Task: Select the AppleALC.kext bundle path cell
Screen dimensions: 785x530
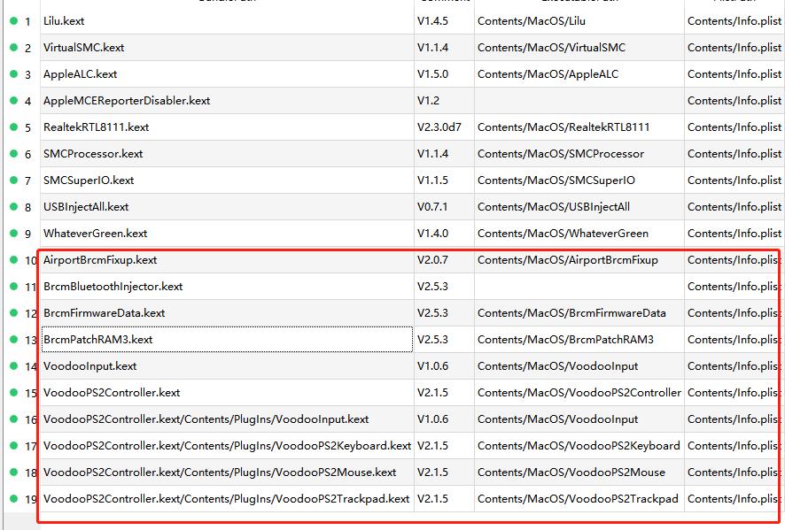Action: (x=227, y=74)
